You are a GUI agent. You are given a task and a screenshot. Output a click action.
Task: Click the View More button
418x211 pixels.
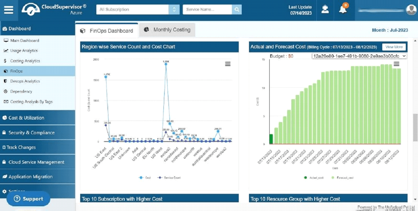pos(394,47)
